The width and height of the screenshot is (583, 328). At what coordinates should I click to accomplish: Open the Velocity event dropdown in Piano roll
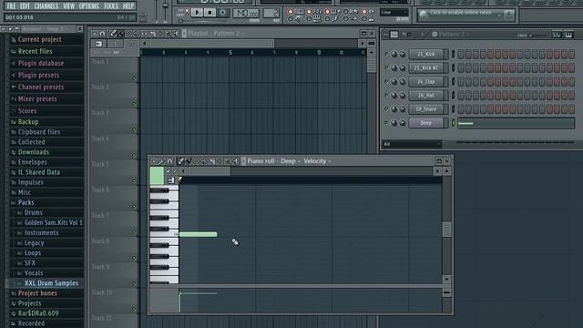317,161
